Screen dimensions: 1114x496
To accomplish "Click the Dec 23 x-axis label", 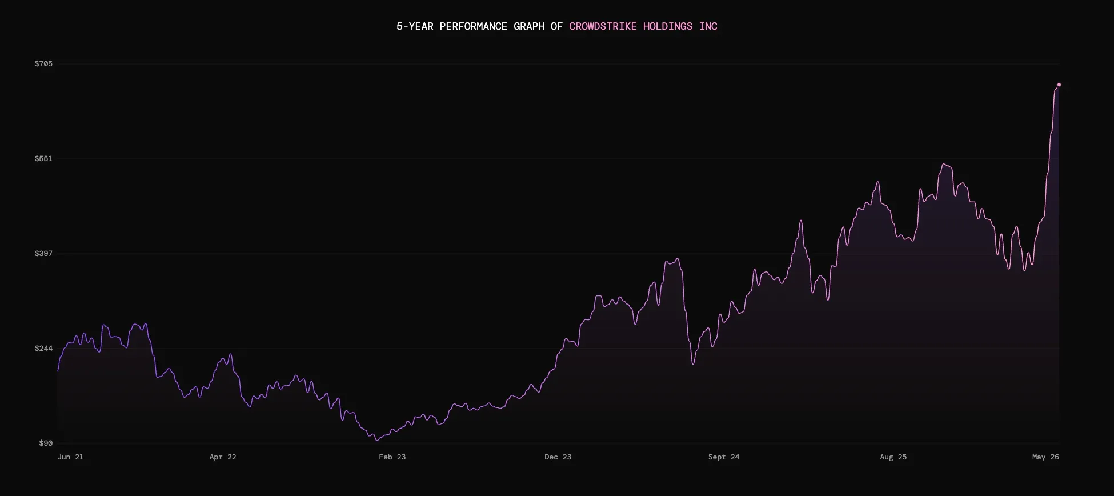I will coord(558,457).
